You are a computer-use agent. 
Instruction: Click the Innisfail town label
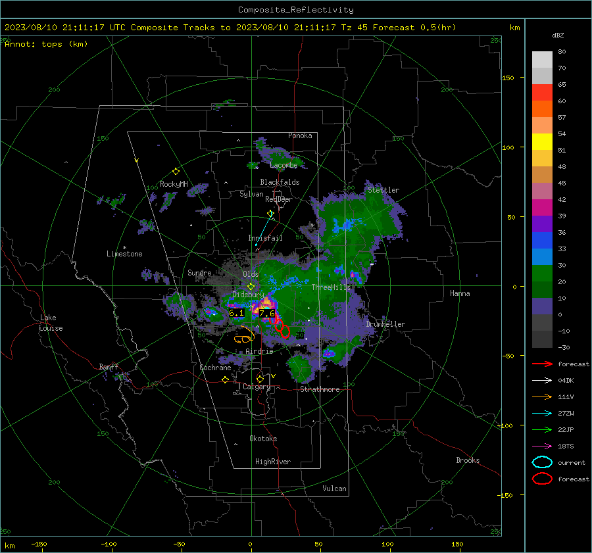(x=265, y=238)
